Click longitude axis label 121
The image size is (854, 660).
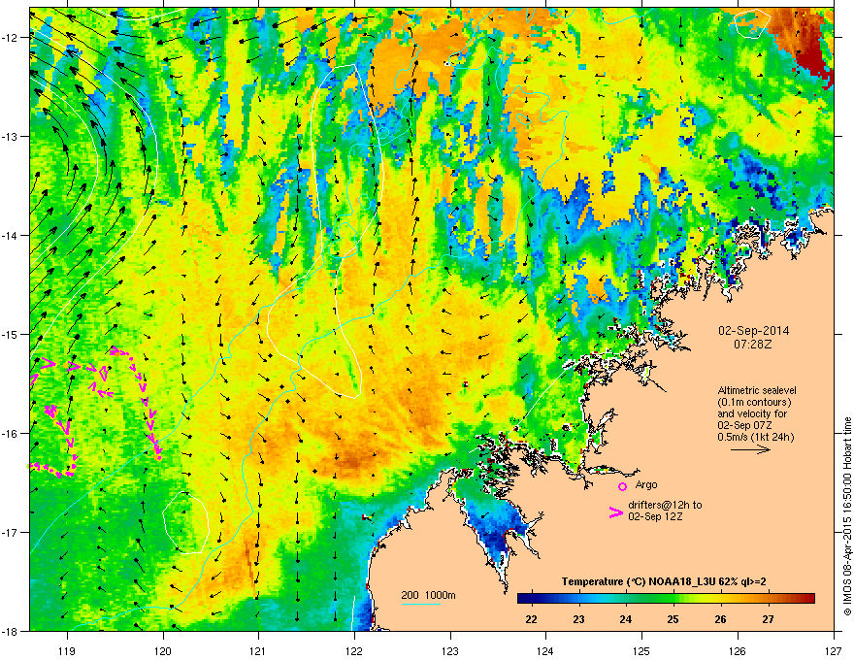pyautogui.click(x=258, y=650)
